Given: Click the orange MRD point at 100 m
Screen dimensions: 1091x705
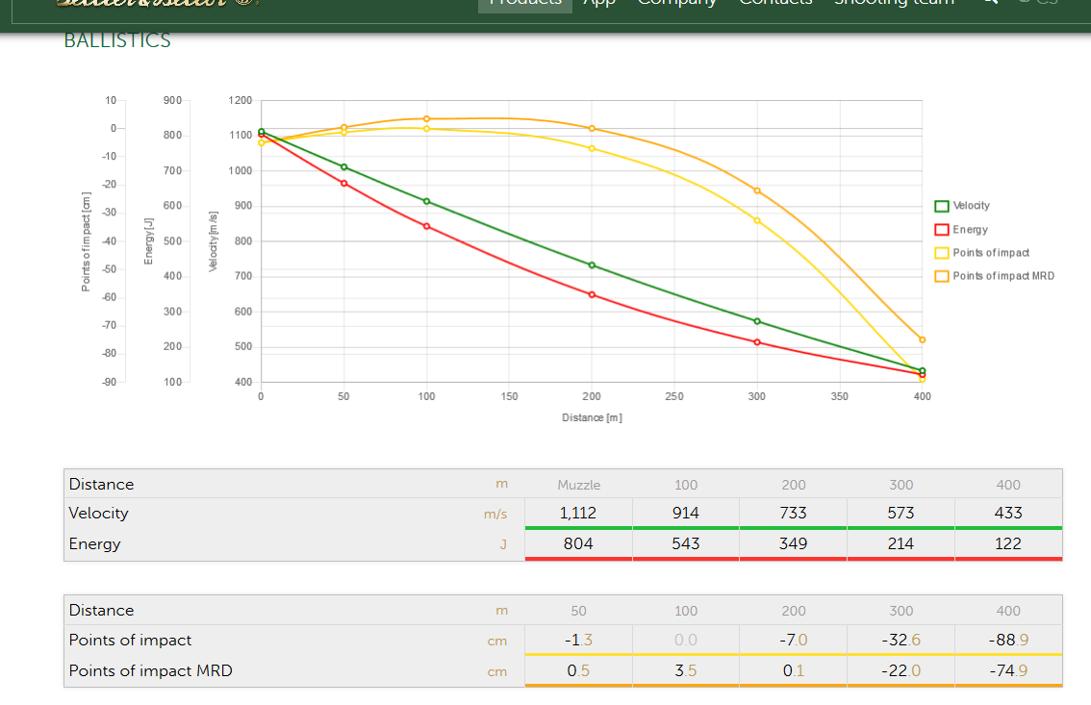Looking at the screenshot, I should coord(426,119).
